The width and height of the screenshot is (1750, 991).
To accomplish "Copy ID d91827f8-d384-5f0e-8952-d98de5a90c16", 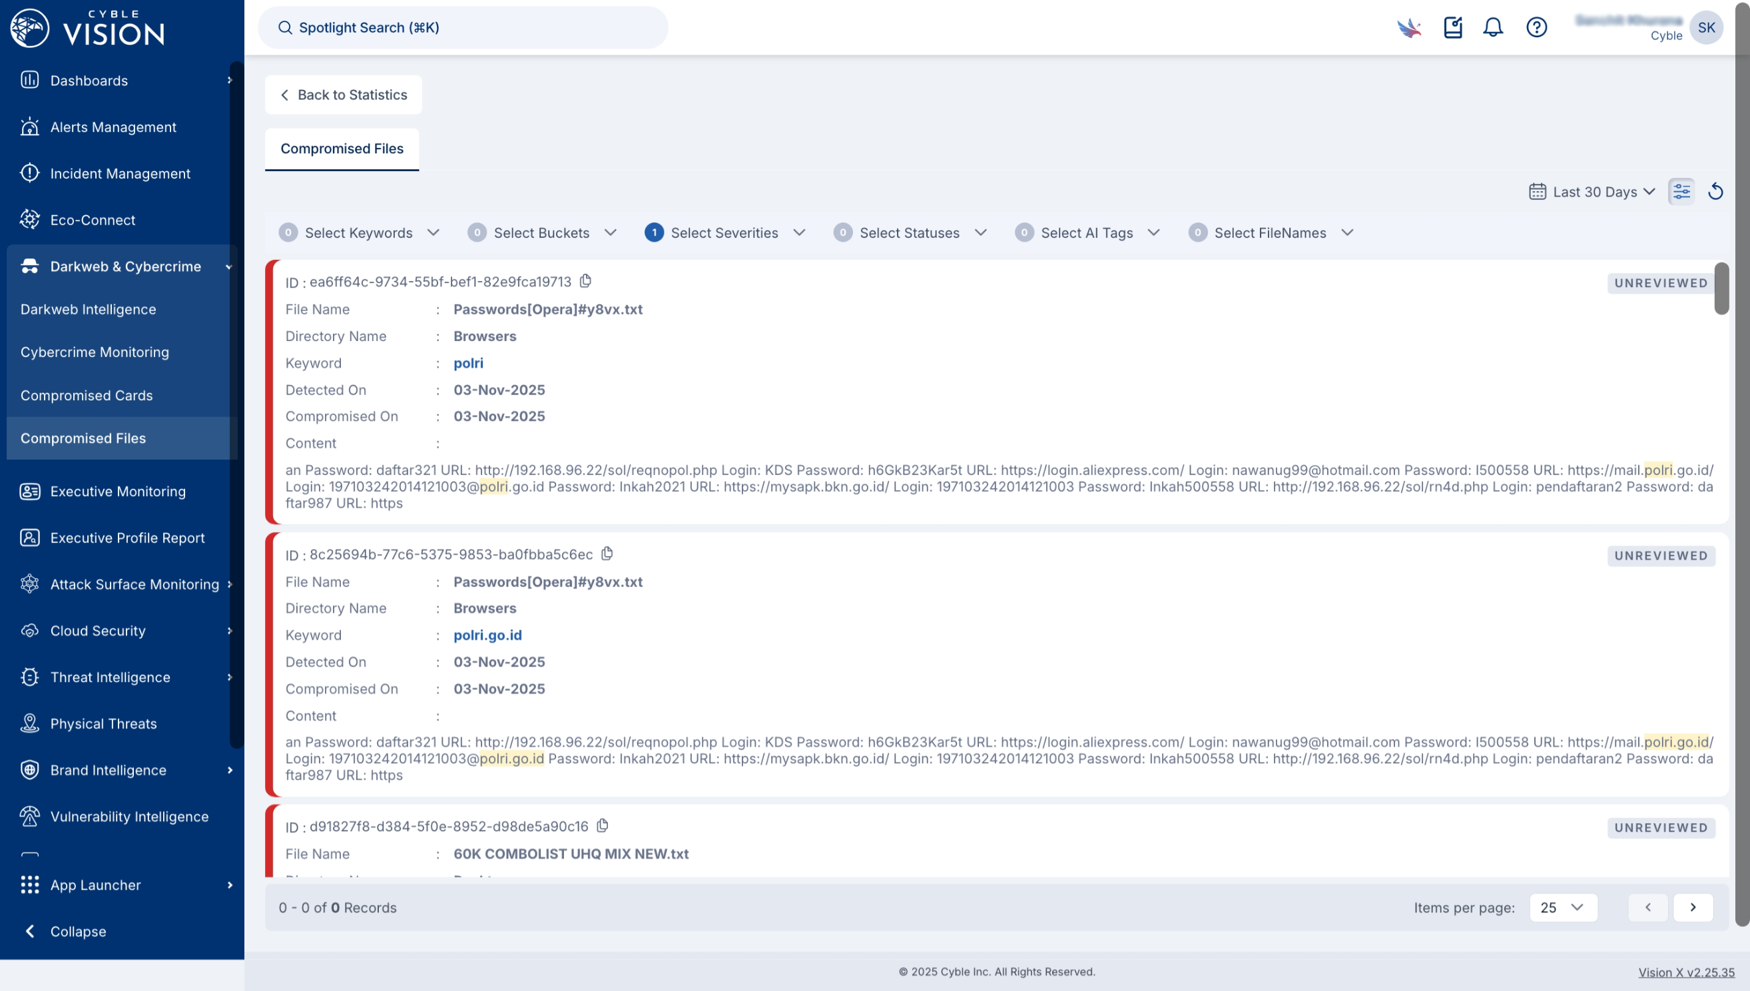I will [x=602, y=826].
